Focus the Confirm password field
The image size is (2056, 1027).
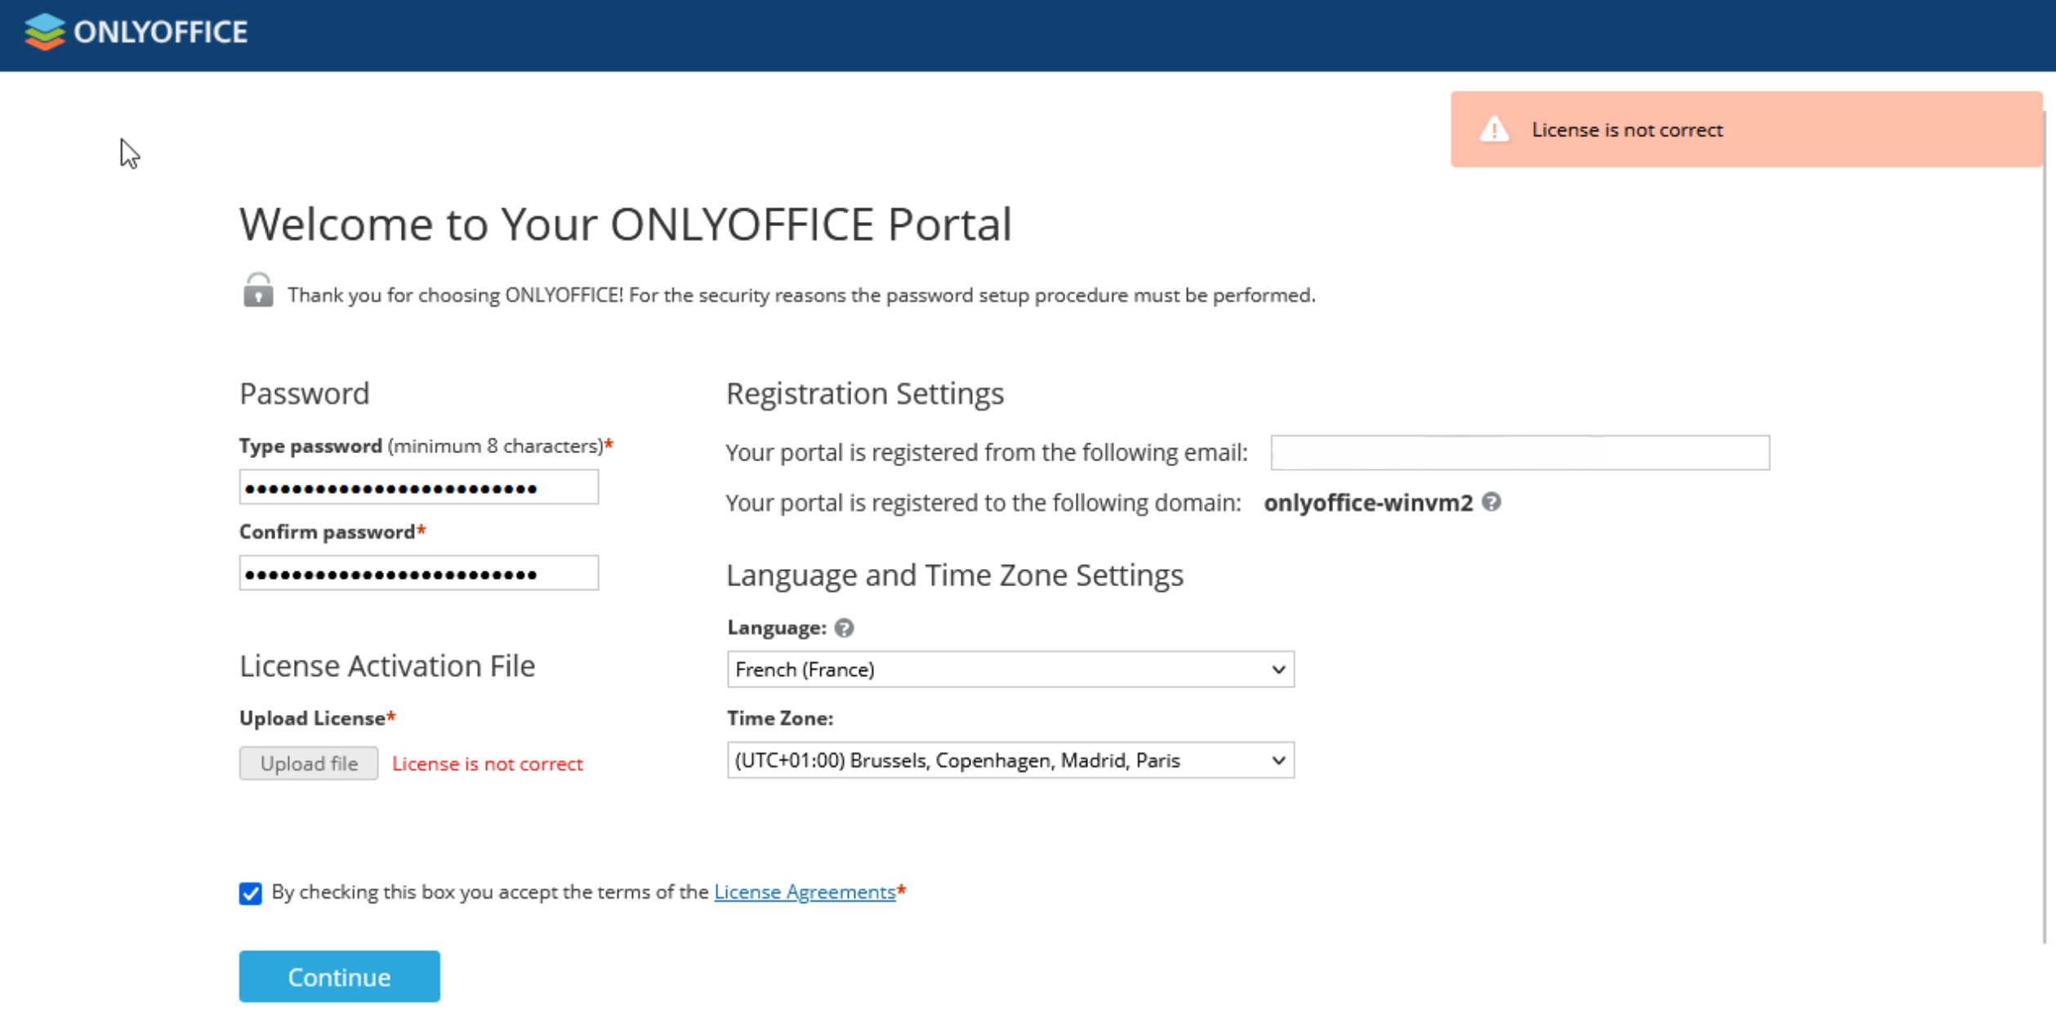pyautogui.click(x=418, y=573)
